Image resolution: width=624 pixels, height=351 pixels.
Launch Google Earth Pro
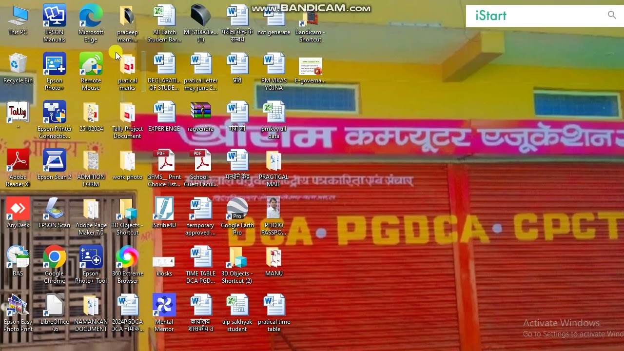(237, 217)
